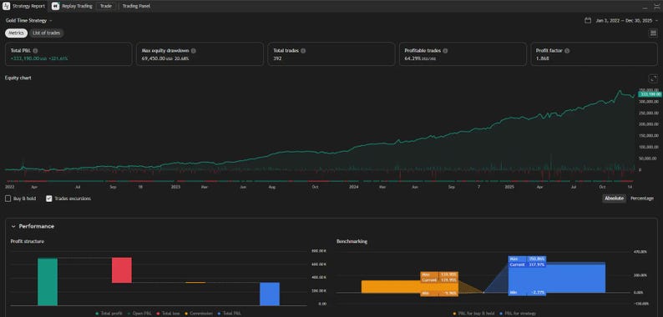663x317 pixels.
Task: Open the Replay Trading tab
Action: pos(73,7)
